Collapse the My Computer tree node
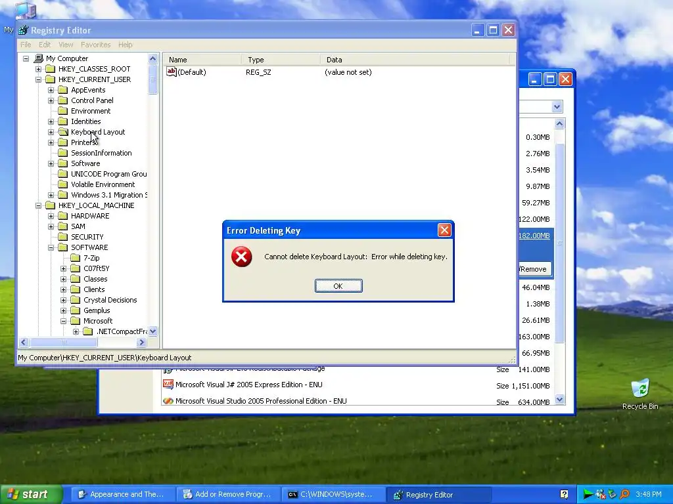This screenshot has height=504, width=673. [x=26, y=58]
